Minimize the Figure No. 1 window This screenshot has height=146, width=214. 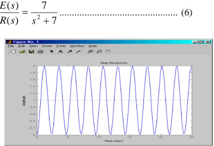point(195,42)
